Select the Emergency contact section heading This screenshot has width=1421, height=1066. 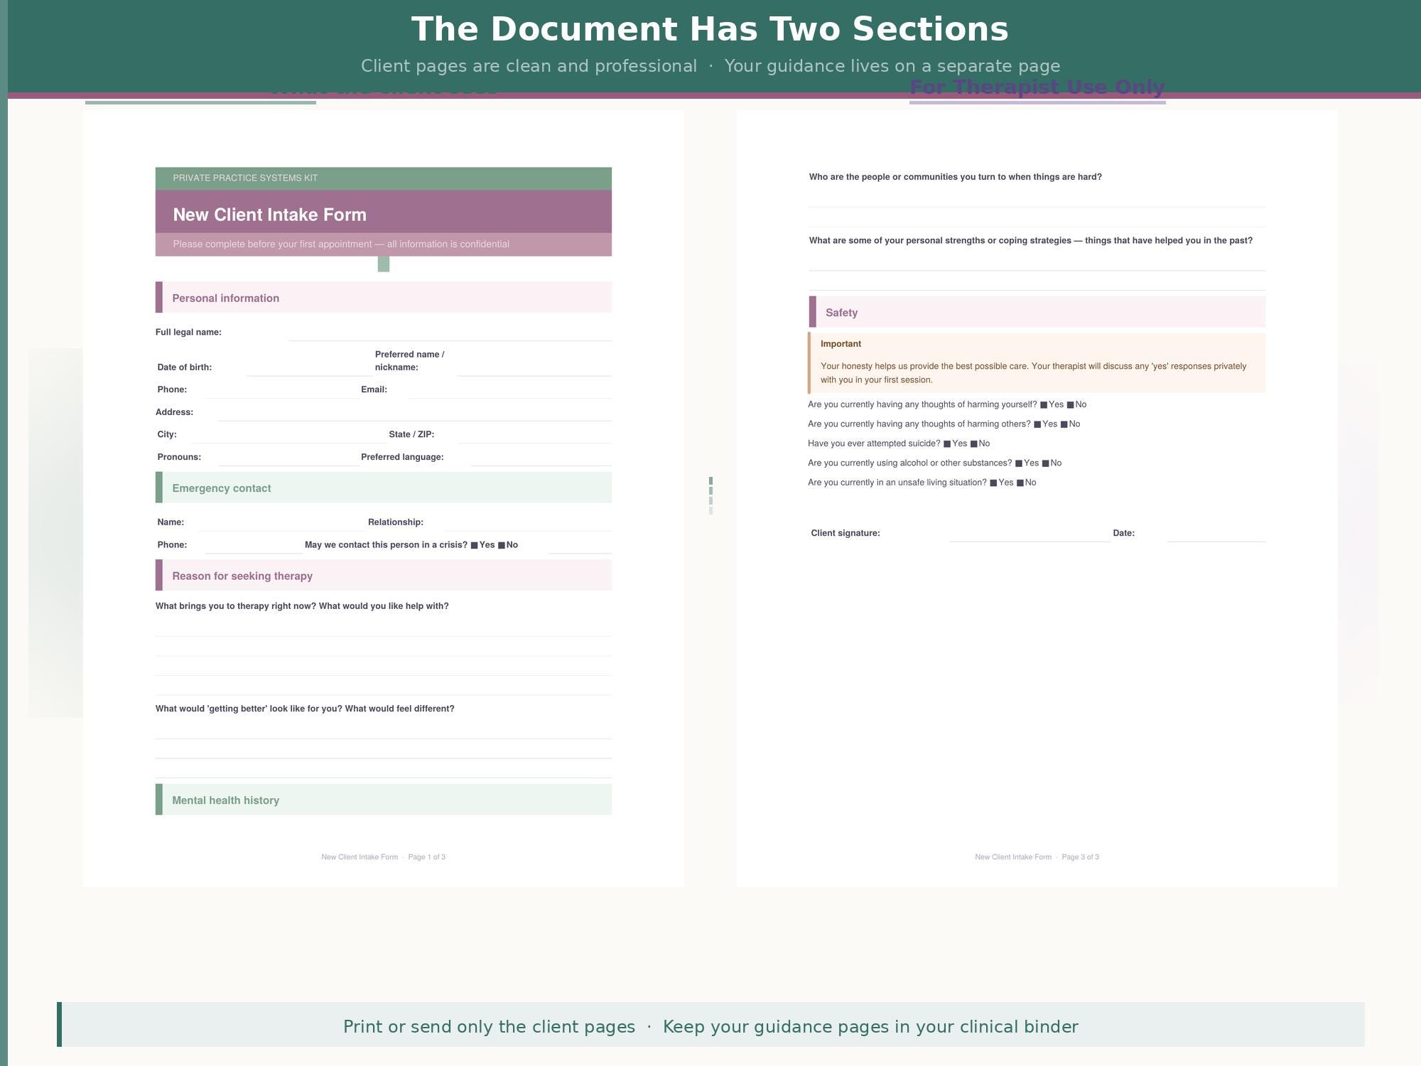384,488
